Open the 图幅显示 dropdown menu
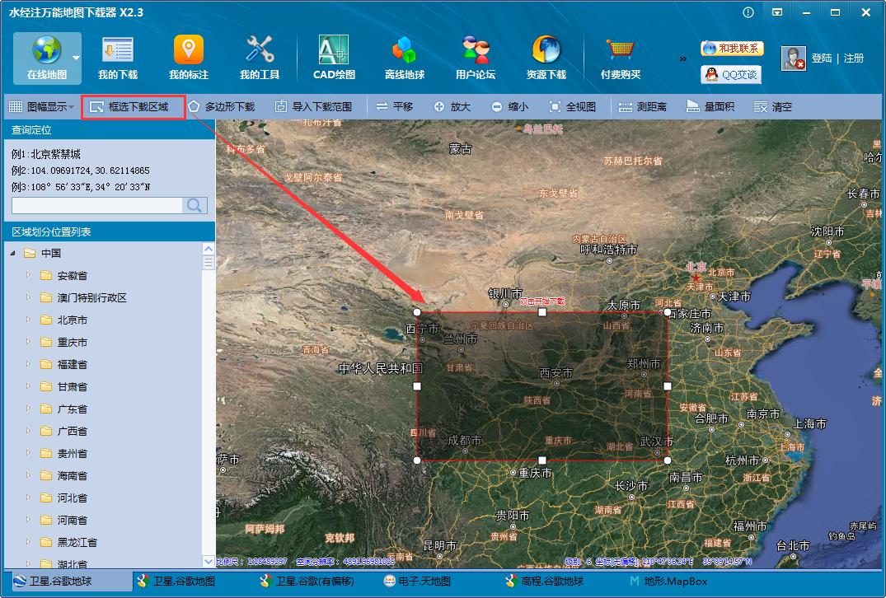This screenshot has height=598, width=886. (x=41, y=107)
